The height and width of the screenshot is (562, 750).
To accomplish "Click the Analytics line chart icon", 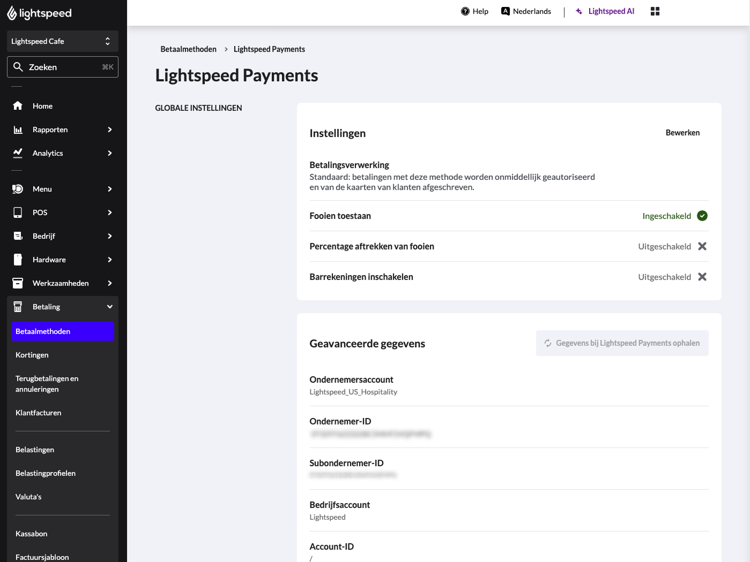I will click(18, 153).
